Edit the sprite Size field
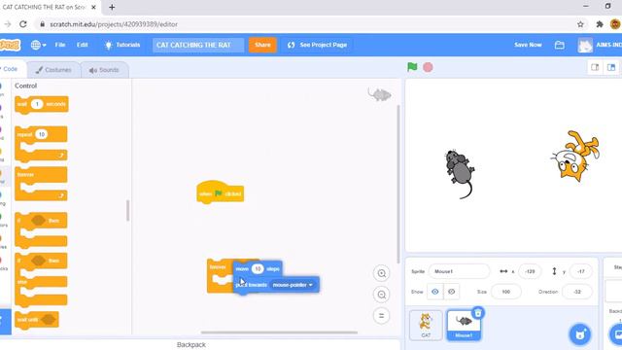 click(505, 292)
